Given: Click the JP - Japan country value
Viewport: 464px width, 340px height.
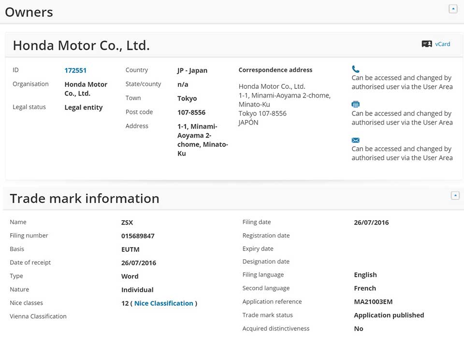Looking at the screenshot, I should [x=192, y=71].
